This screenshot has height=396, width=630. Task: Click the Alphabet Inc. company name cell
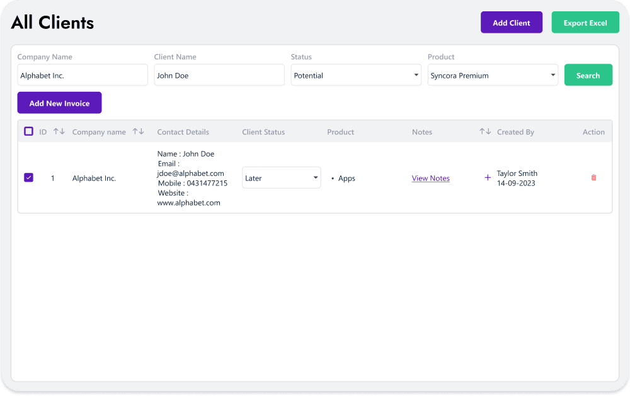click(x=94, y=179)
